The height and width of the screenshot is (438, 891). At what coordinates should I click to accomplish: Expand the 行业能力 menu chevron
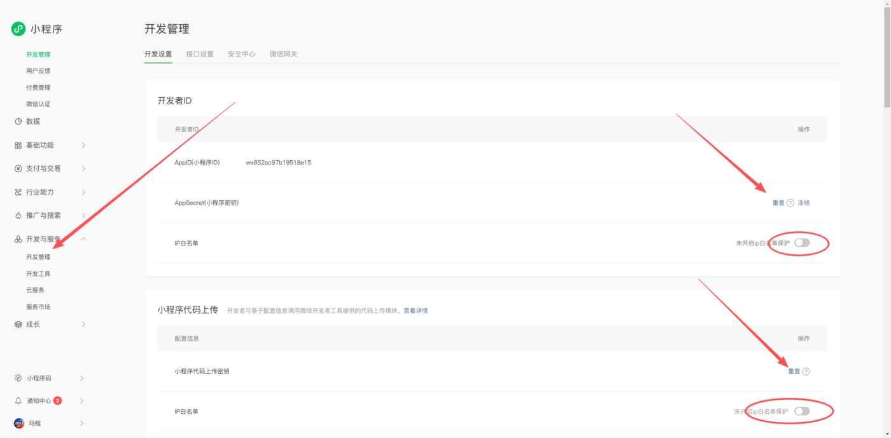point(83,192)
